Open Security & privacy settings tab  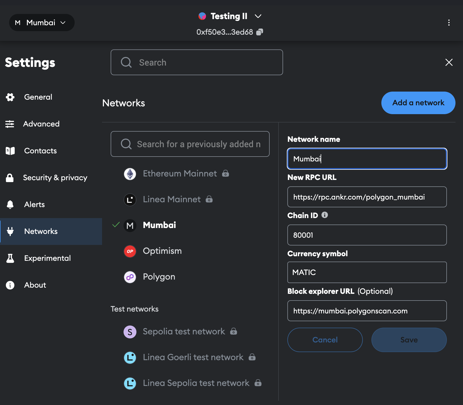pos(51,178)
